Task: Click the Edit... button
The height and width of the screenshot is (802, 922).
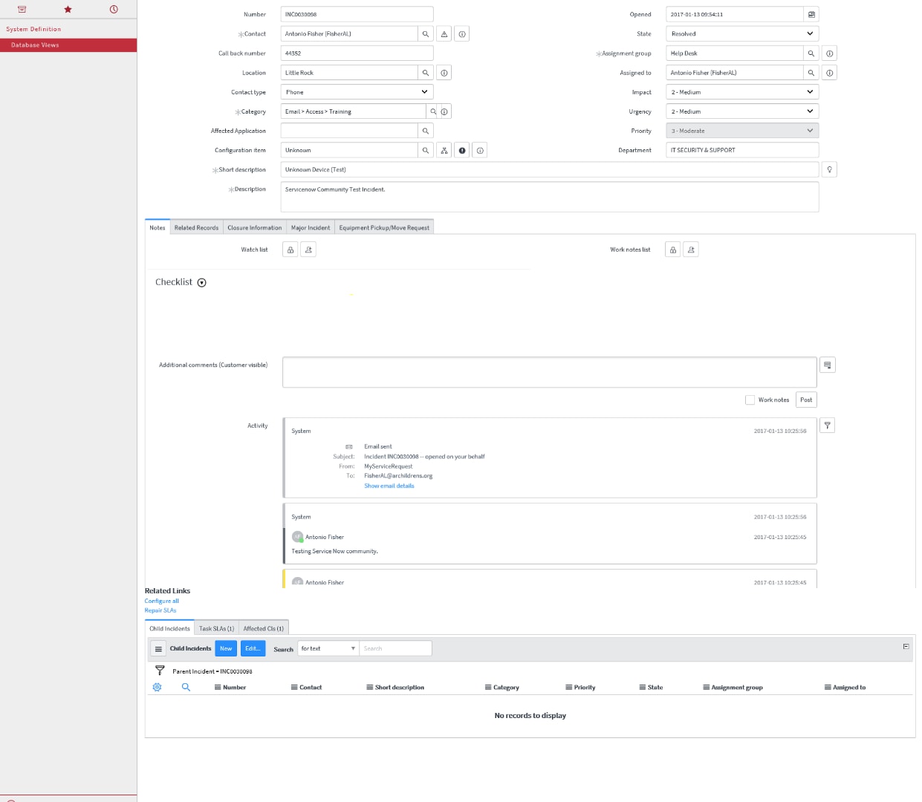Action: point(253,649)
